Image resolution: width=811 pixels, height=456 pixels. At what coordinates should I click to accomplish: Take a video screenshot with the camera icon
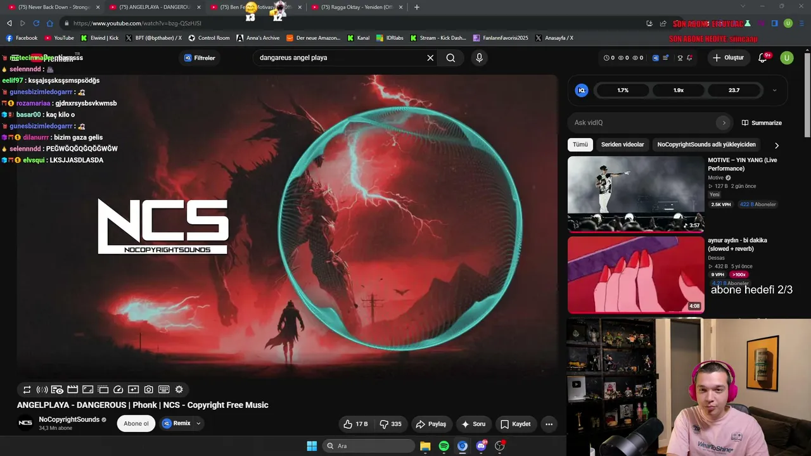[148, 389]
